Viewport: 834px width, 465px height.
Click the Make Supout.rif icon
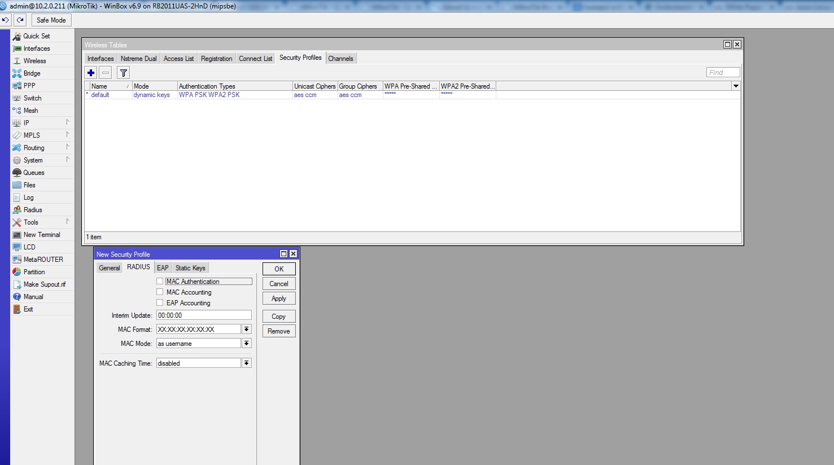[x=17, y=284]
